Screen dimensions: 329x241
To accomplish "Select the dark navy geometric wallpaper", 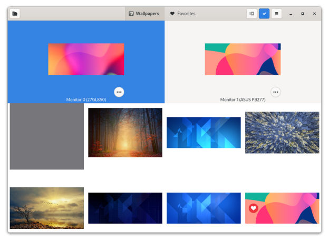I will (x=125, y=208).
